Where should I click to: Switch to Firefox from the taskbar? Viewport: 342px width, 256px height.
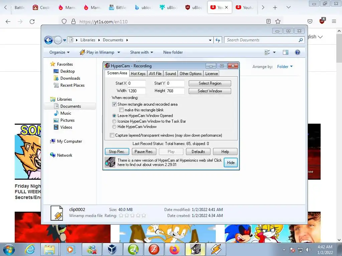click(x=174, y=249)
